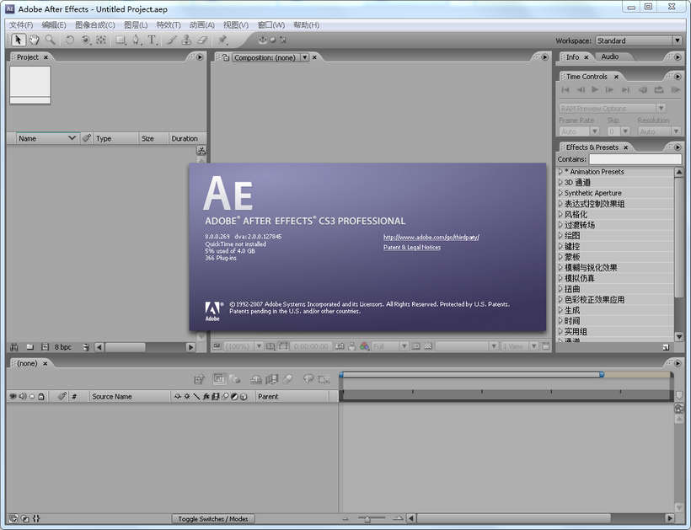691x530 pixels.
Task: Select the Rotation tool
Action: (70, 40)
